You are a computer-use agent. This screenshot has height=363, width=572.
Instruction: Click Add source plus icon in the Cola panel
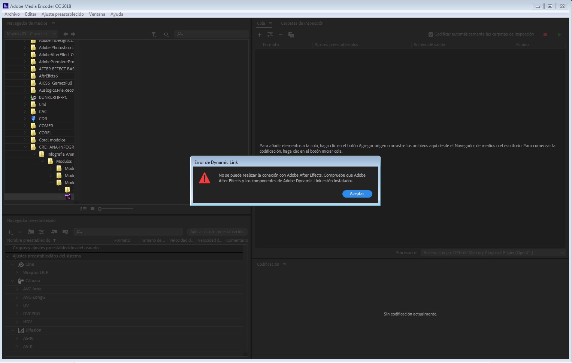tap(260, 35)
